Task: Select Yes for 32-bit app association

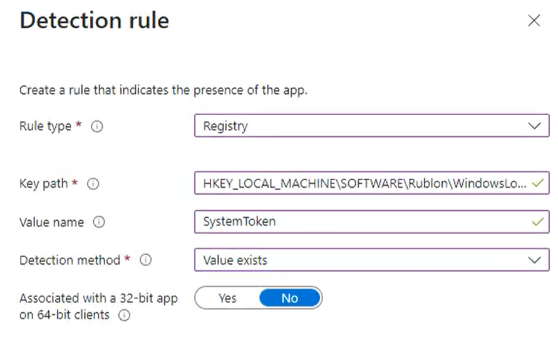Action: (227, 298)
